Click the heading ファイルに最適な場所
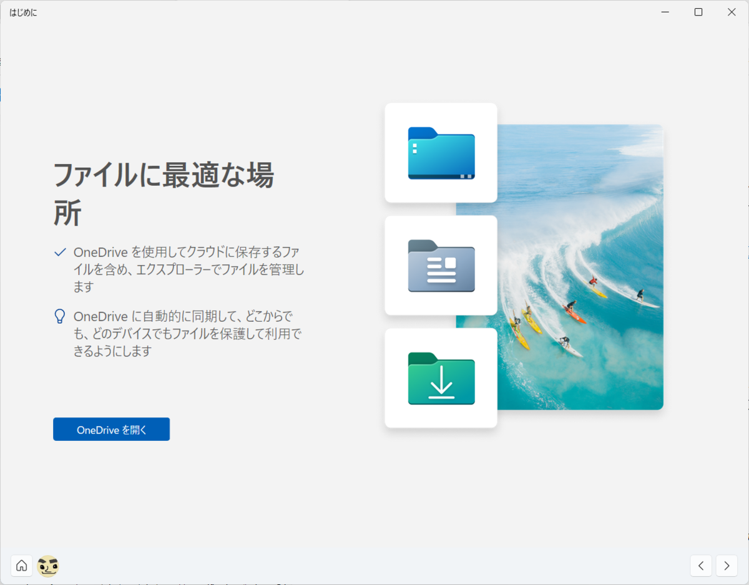The height and width of the screenshot is (585, 749). 164,194
